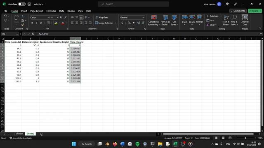Open the General number format dropdown

[144, 17]
